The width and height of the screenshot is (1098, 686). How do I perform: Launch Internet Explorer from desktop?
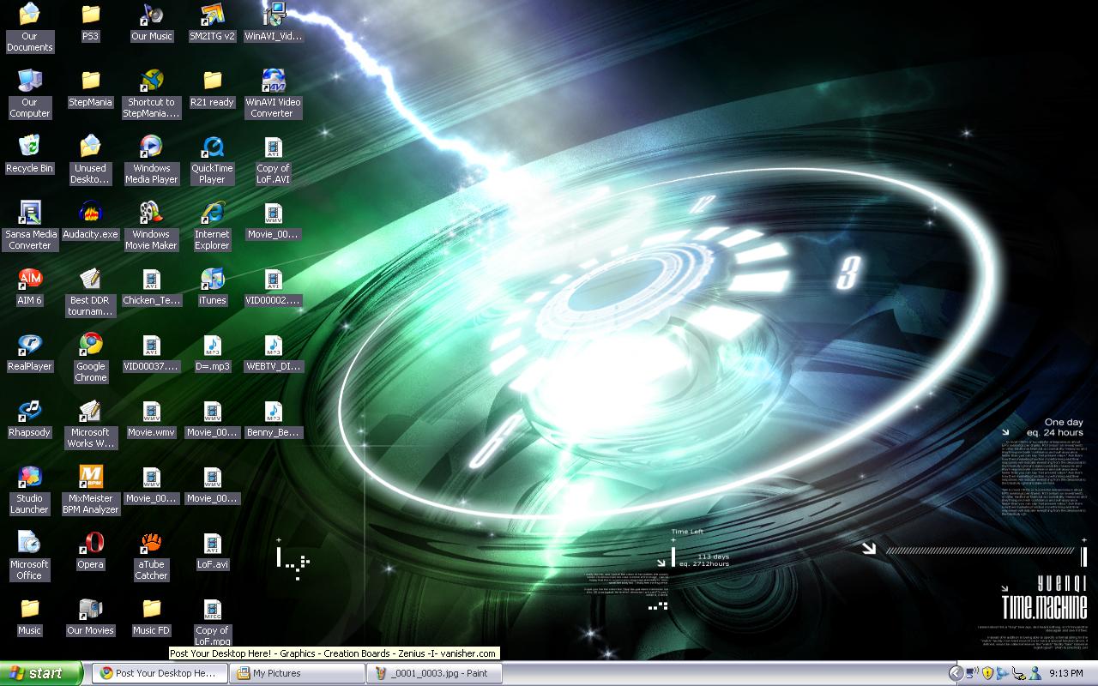pos(212,226)
